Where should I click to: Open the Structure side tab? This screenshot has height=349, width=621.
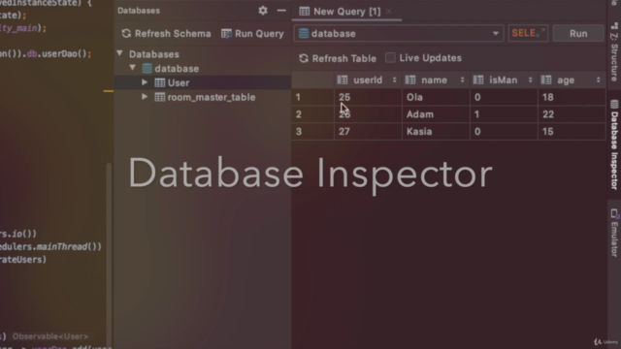pyautogui.click(x=614, y=51)
